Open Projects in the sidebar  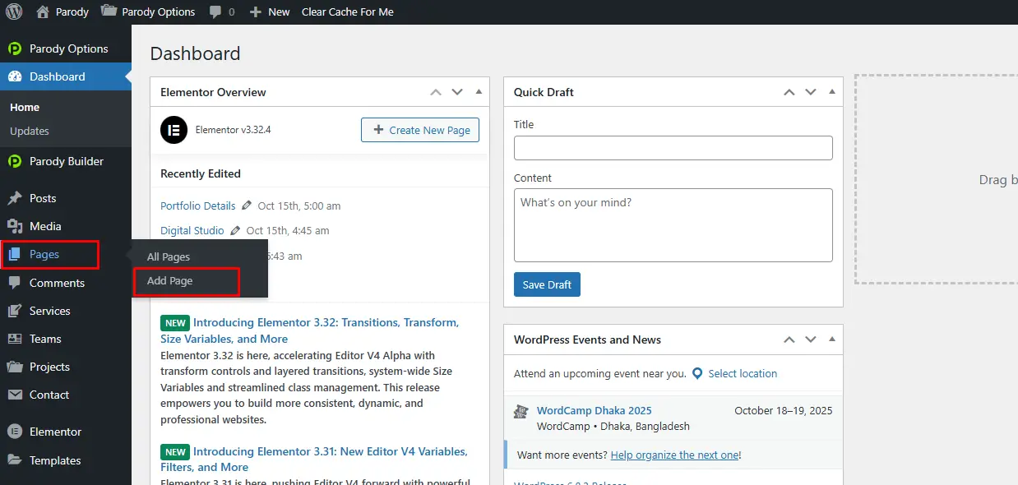pyautogui.click(x=49, y=367)
